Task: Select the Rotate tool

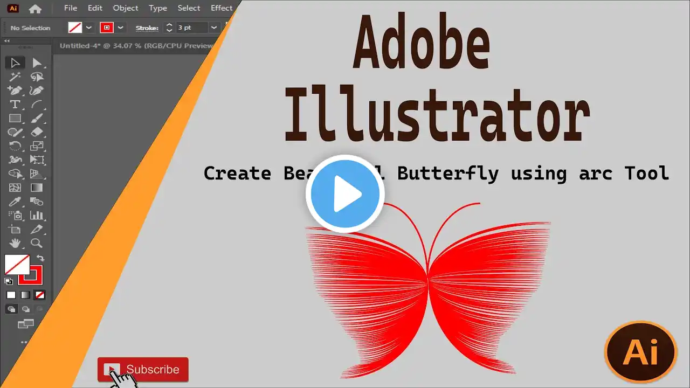Action: [15, 146]
